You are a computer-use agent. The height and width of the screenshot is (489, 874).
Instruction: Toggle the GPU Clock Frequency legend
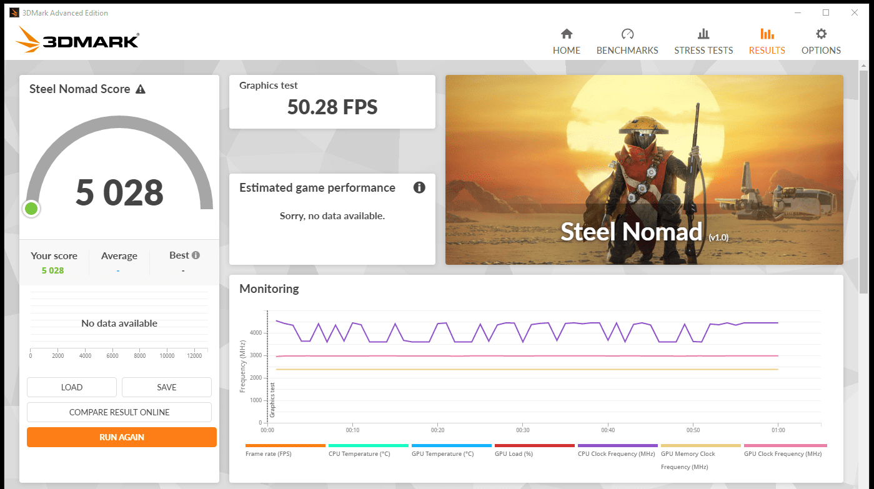pos(784,450)
